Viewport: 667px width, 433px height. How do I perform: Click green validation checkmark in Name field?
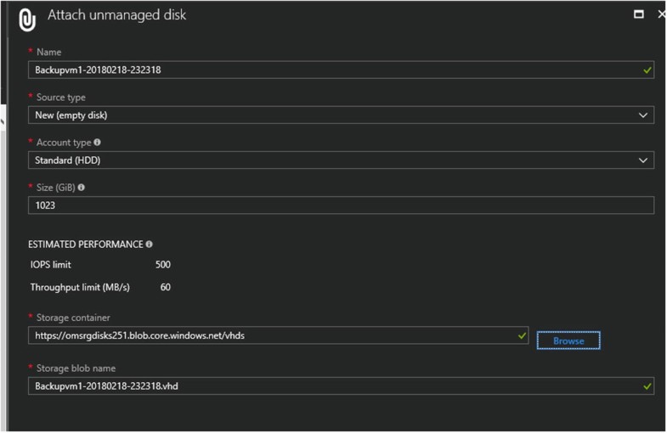[647, 70]
